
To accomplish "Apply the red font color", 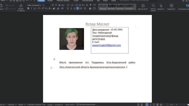I will pyautogui.click(x=39, y=9).
